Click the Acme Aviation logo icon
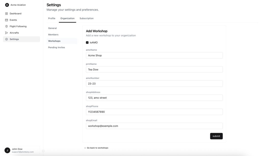Viewport: 261px width, 156px height. (x=7, y=5)
